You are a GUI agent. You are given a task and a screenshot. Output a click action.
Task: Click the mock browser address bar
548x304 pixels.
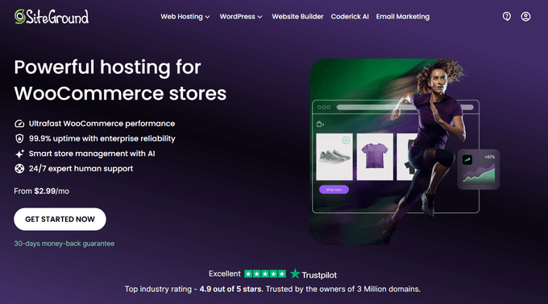click(405, 108)
